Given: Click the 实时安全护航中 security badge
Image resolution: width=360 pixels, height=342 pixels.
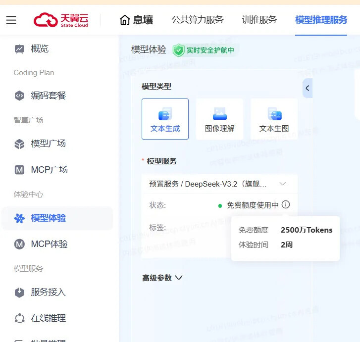Looking at the screenshot, I should (204, 50).
